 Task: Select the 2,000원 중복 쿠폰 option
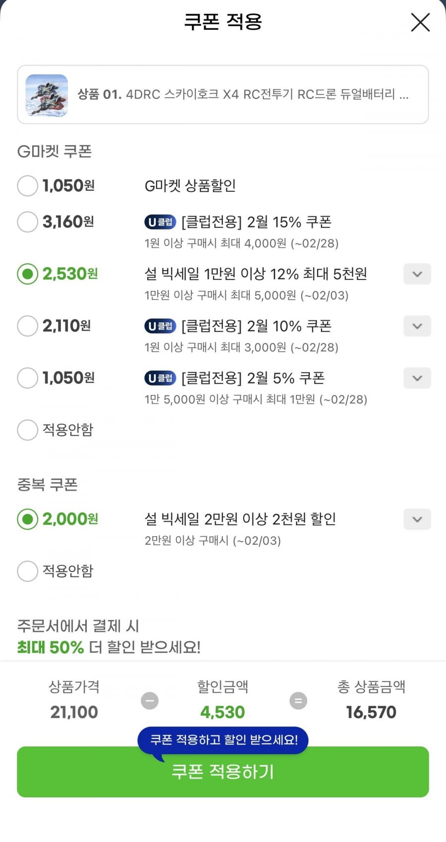[28, 519]
